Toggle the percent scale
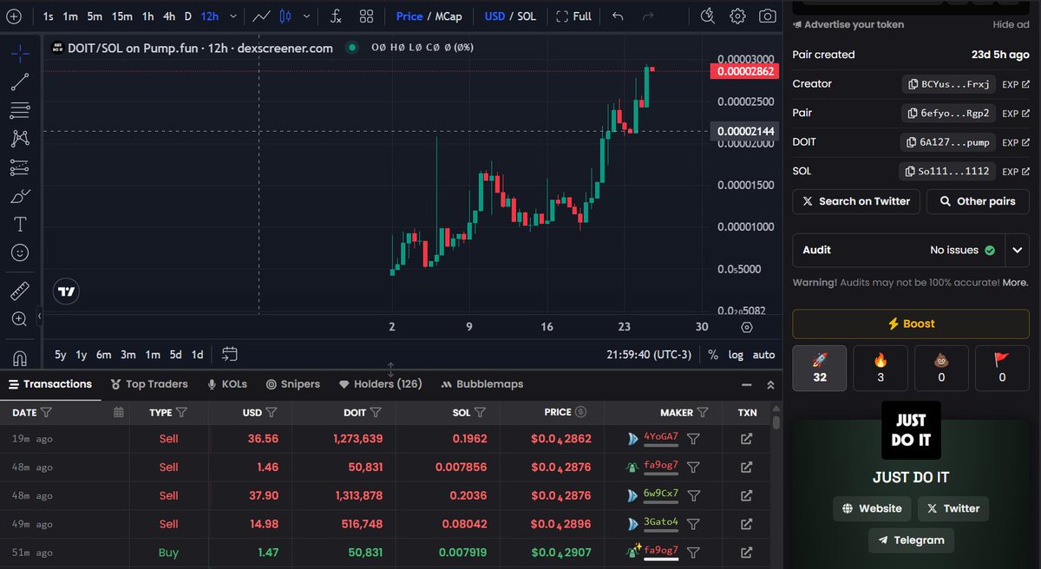Image resolution: width=1041 pixels, height=569 pixels. [x=713, y=355]
